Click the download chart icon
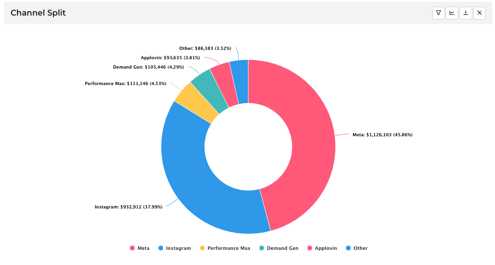This screenshot has width=495, height=265. pyautogui.click(x=466, y=13)
